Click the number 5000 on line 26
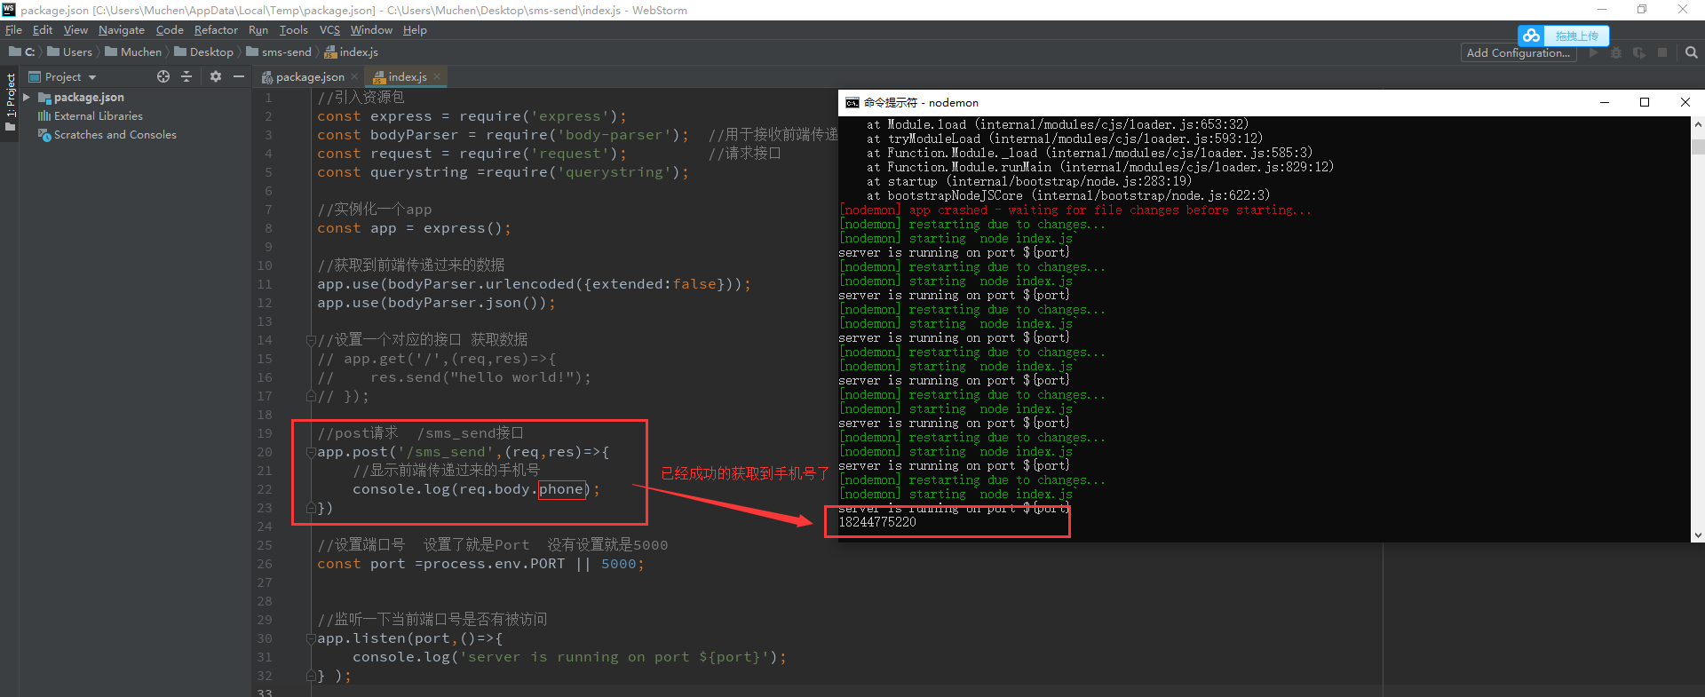Image resolution: width=1705 pixels, height=697 pixels. coord(619,564)
